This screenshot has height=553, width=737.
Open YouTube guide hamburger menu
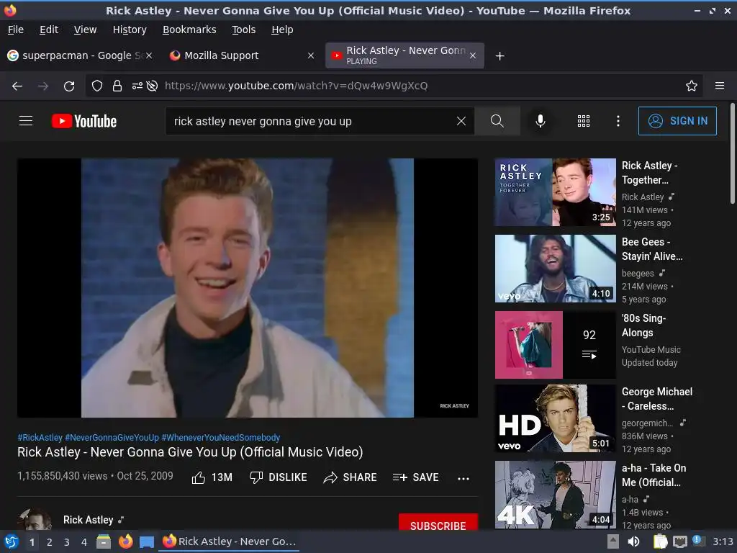pos(26,121)
